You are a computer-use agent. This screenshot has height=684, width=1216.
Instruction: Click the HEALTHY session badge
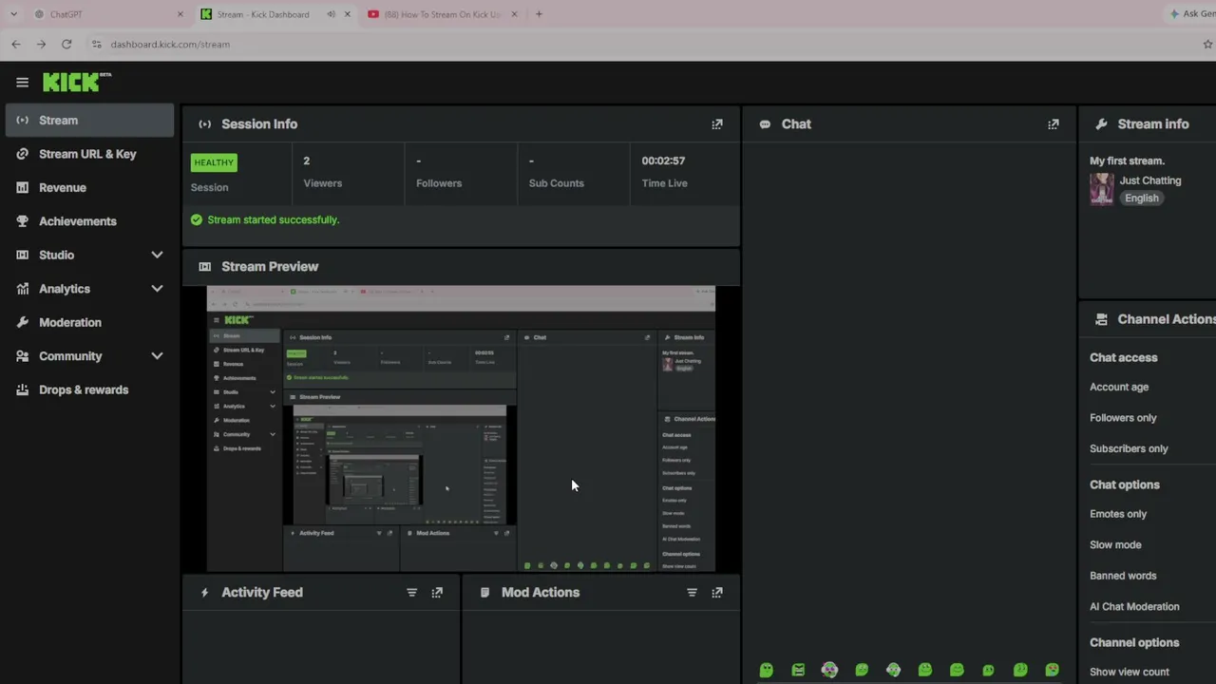click(x=214, y=162)
